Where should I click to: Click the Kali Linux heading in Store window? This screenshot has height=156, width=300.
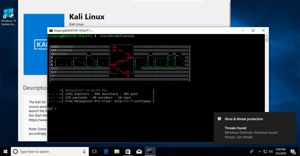pyautogui.click(x=87, y=17)
